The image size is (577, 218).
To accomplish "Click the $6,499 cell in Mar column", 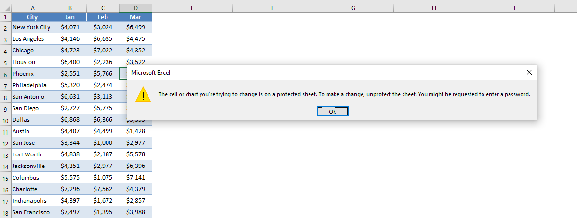I will [x=135, y=27].
